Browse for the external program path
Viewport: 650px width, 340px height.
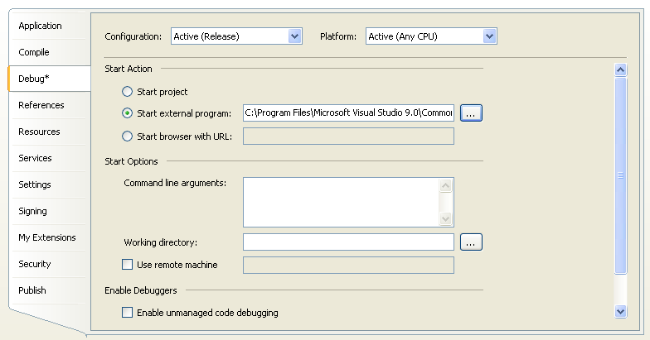(471, 113)
